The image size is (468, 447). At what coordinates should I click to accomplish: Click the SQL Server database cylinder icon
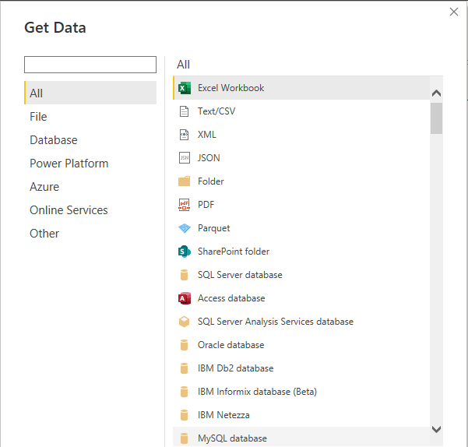coord(184,275)
